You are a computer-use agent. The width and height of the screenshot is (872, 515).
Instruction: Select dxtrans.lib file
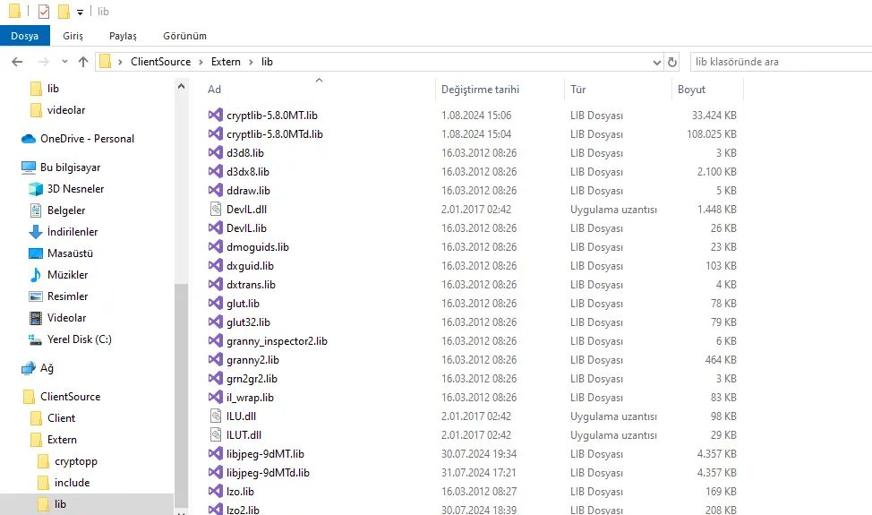pyautogui.click(x=251, y=285)
